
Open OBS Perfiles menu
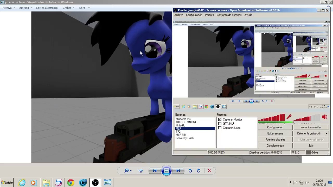tap(209, 15)
